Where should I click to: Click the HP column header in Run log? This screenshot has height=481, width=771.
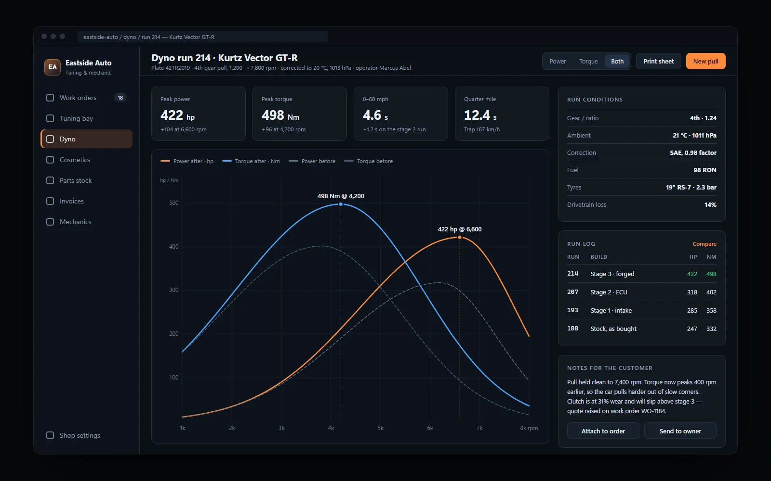point(693,257)
